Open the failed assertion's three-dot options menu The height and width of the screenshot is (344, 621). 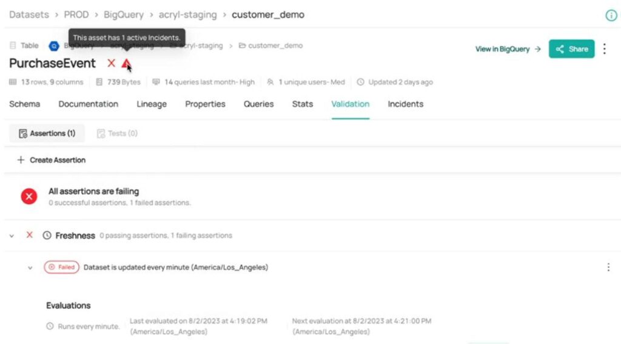tap(608, 267)
